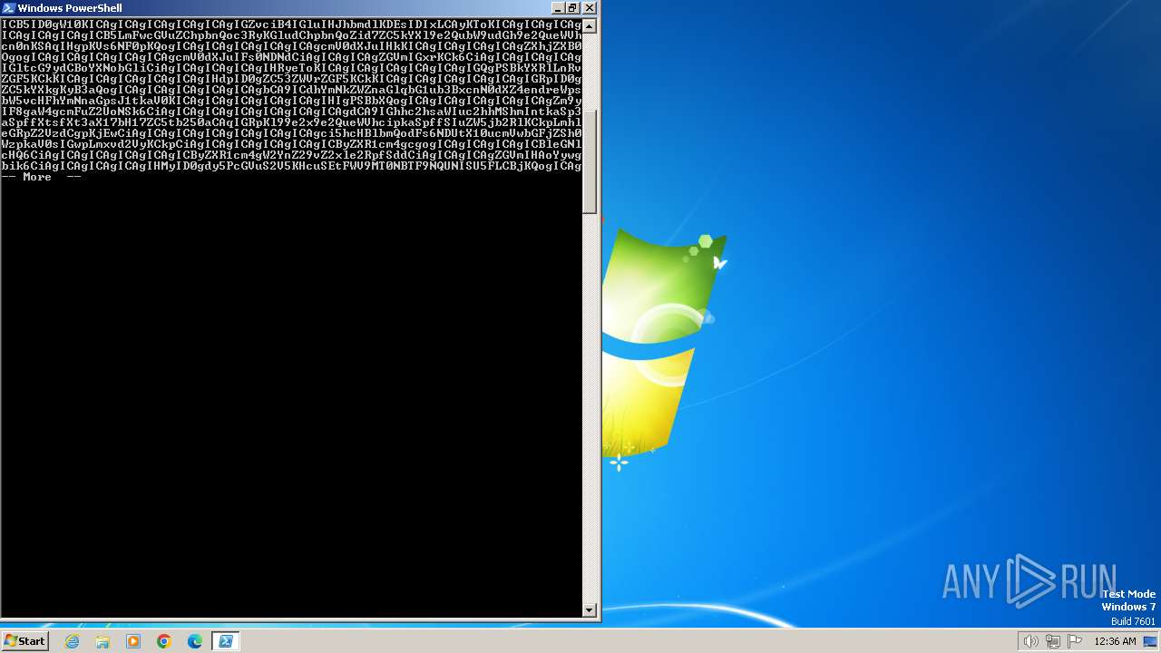1161x653 pixels.
Task: Click the 12:36 AM system clock
Action: (x=1115, y=641)
